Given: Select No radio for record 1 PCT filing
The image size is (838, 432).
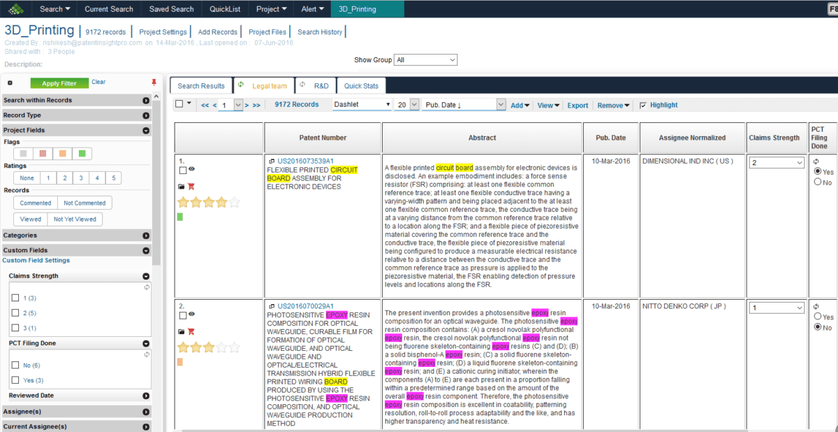Looking at the screenshot, I should (x=818, y=182).
